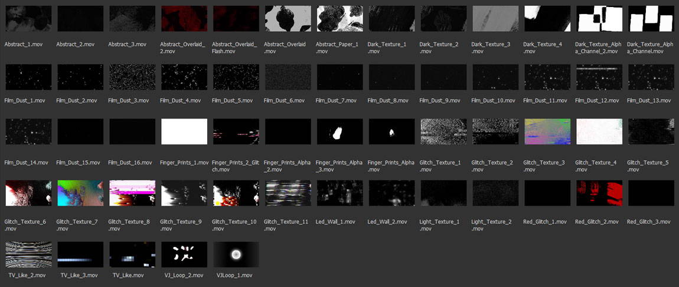Viewport: 679px width, 287px height.
Task: Select the Film_Dust_8.mov label
Action: 388,101
